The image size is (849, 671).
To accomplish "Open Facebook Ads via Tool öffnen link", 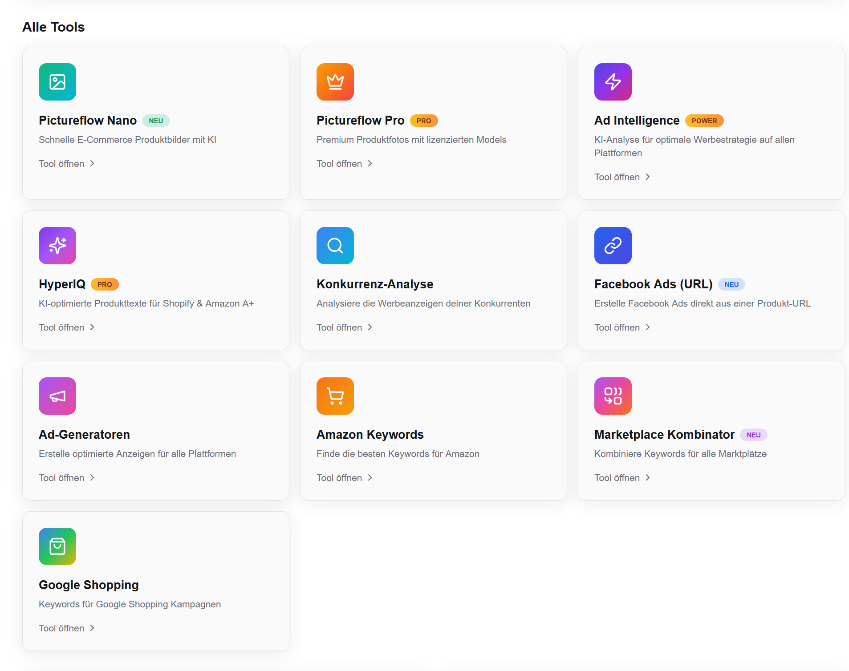I will point(622,327).
